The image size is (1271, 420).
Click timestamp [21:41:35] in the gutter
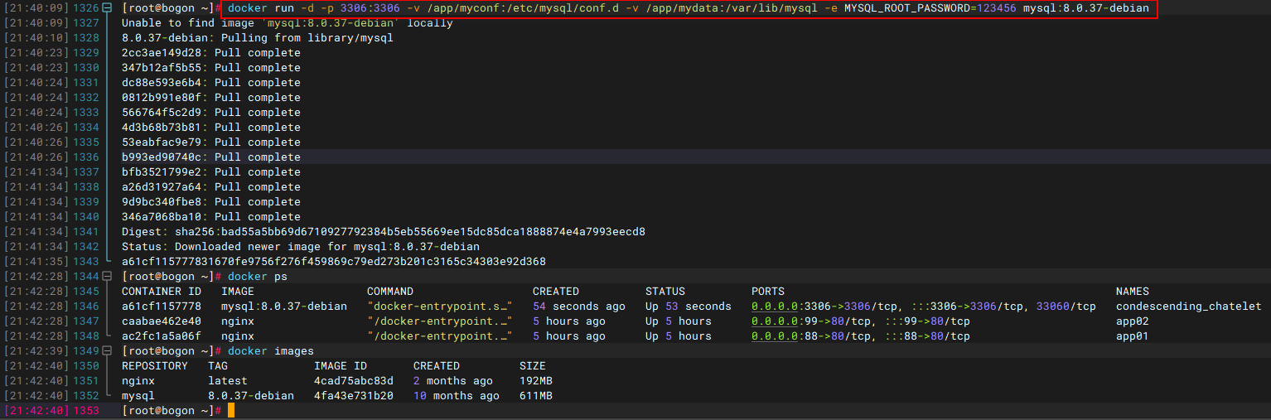36,262
